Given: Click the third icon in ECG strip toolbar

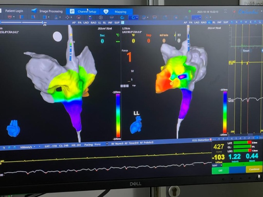Looking at the screenshot, I should tap(15, 147).
